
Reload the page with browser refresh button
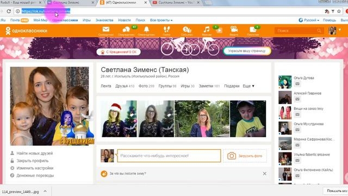(9, 11)
